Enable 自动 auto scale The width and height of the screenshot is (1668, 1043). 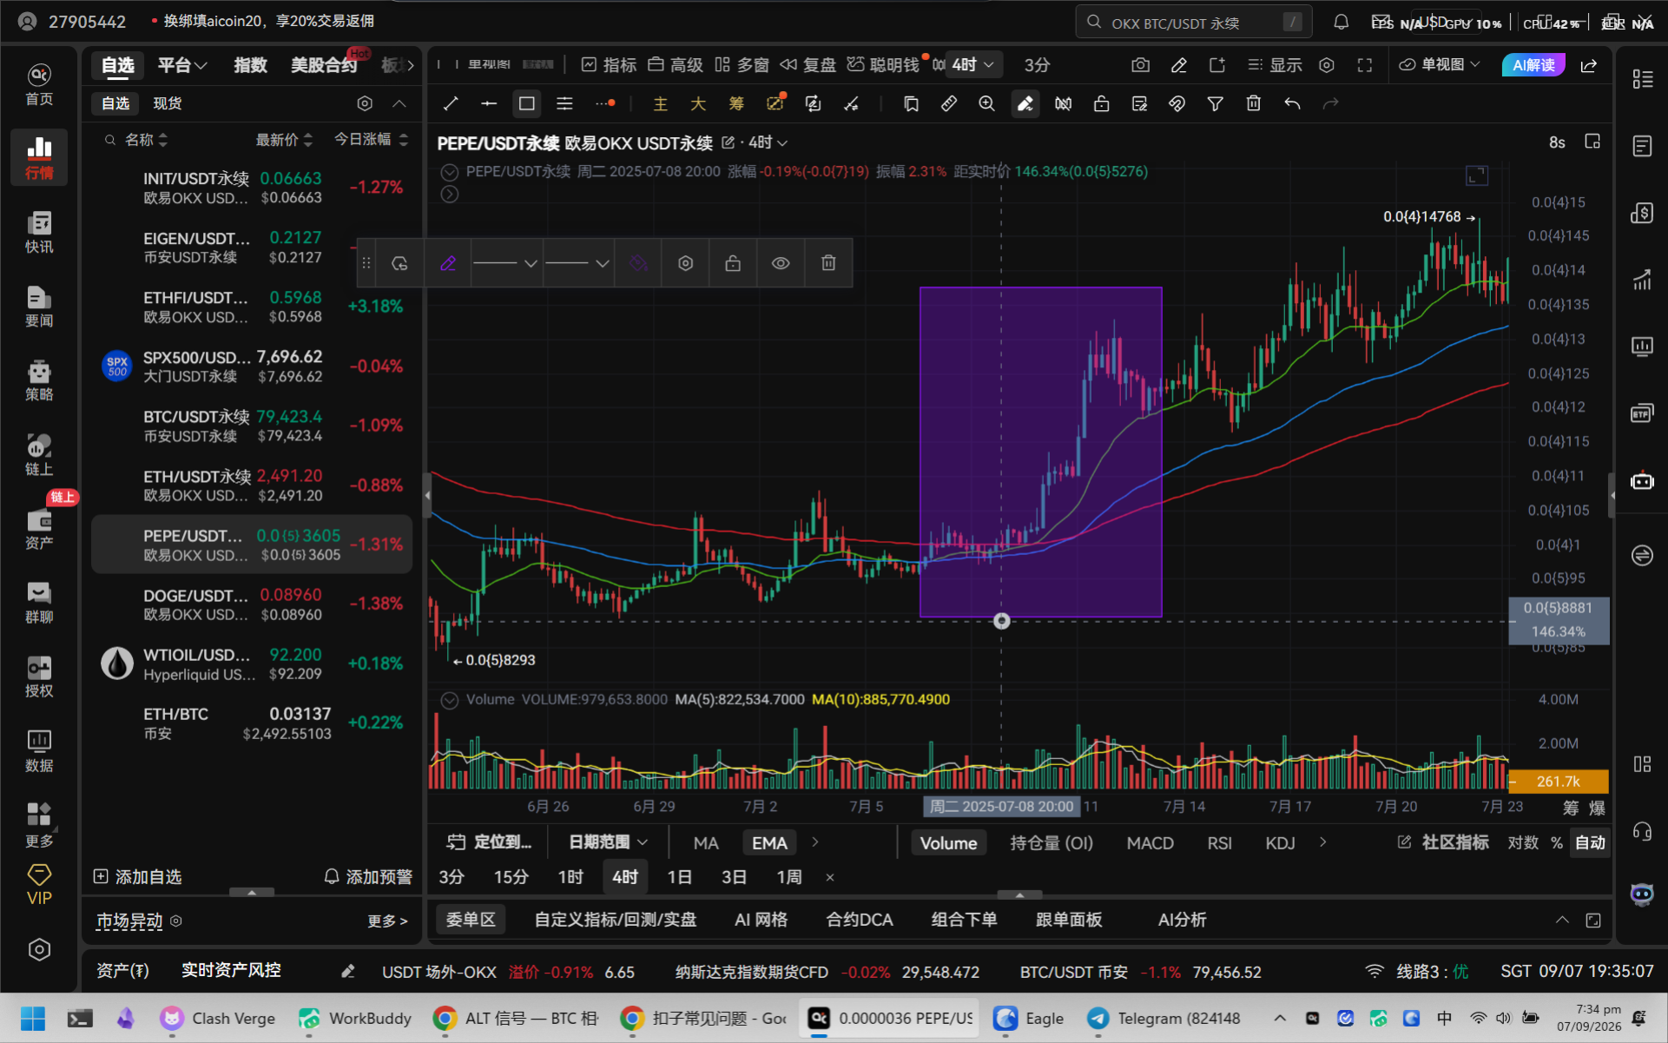pyautogui.click(x=1590, y=842)
